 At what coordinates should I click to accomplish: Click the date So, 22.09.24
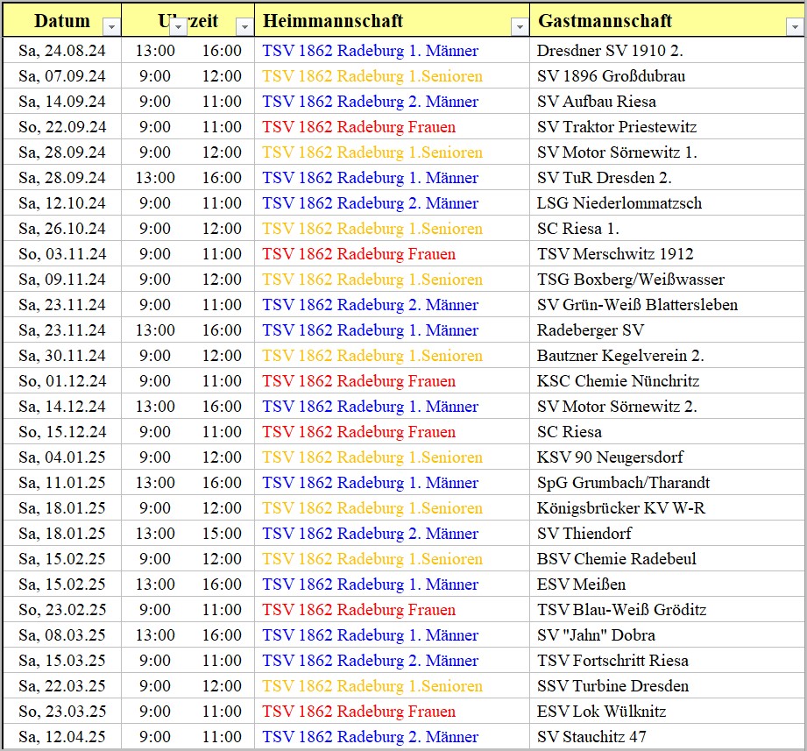click(x=62, y=126)
